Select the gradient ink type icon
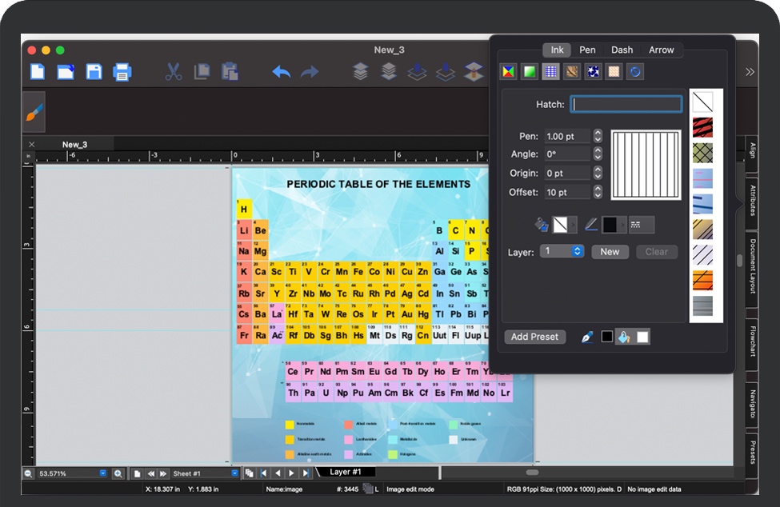Image resolution: width=780 pixels, height=507 pixels. (x=529, y=72)
